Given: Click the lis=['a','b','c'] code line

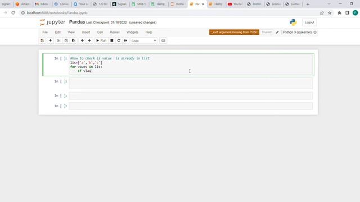Looking at the screenshot, I should [86, 62].
